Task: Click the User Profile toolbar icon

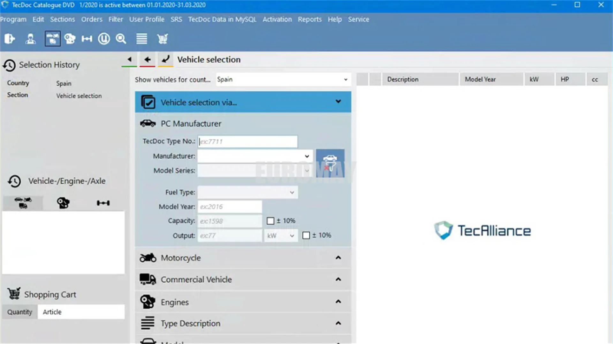Action: [x=30, y=38]
